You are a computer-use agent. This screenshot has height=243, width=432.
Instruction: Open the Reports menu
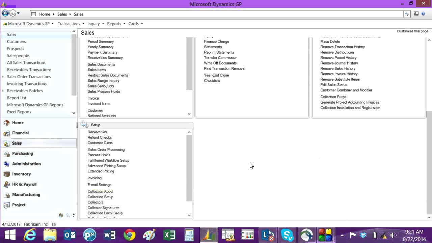(116, 24)
